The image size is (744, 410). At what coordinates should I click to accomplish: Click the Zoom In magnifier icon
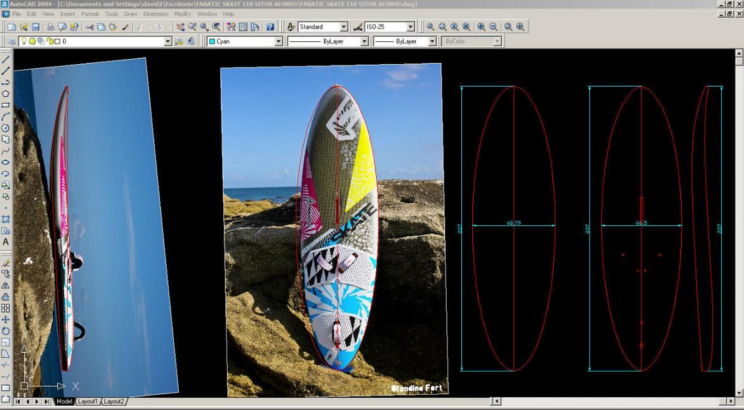(481, 27)
